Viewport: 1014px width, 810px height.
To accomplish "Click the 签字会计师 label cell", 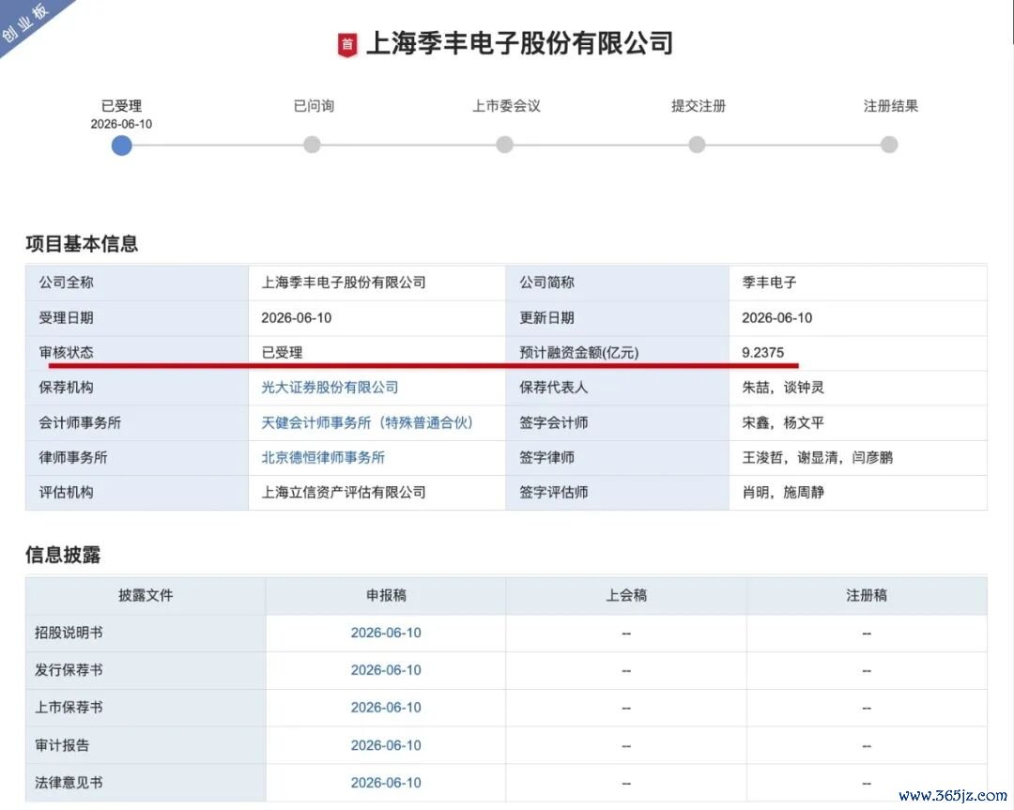I will (x=617, y=422).
